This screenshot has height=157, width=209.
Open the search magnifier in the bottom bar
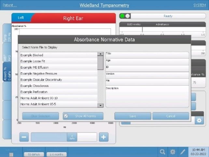(x=163, y=152)
